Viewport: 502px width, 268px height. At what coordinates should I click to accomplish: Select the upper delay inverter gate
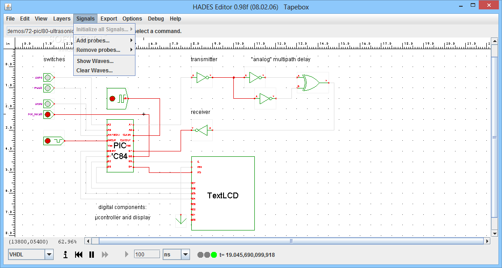coord(255,77)
